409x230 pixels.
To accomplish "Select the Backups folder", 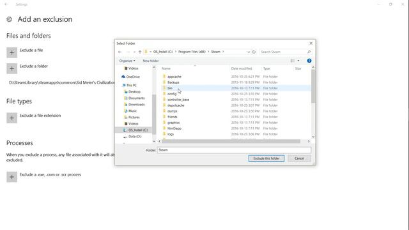I will [173, 82].
